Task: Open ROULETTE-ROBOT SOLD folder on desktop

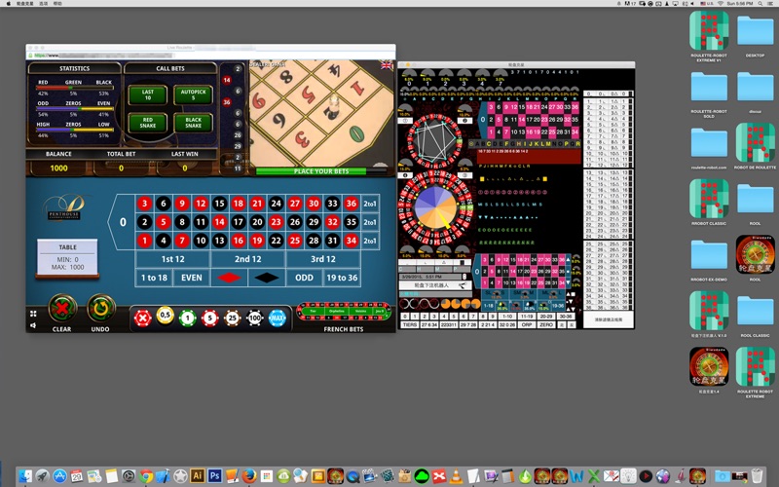Action: [709, 89]
